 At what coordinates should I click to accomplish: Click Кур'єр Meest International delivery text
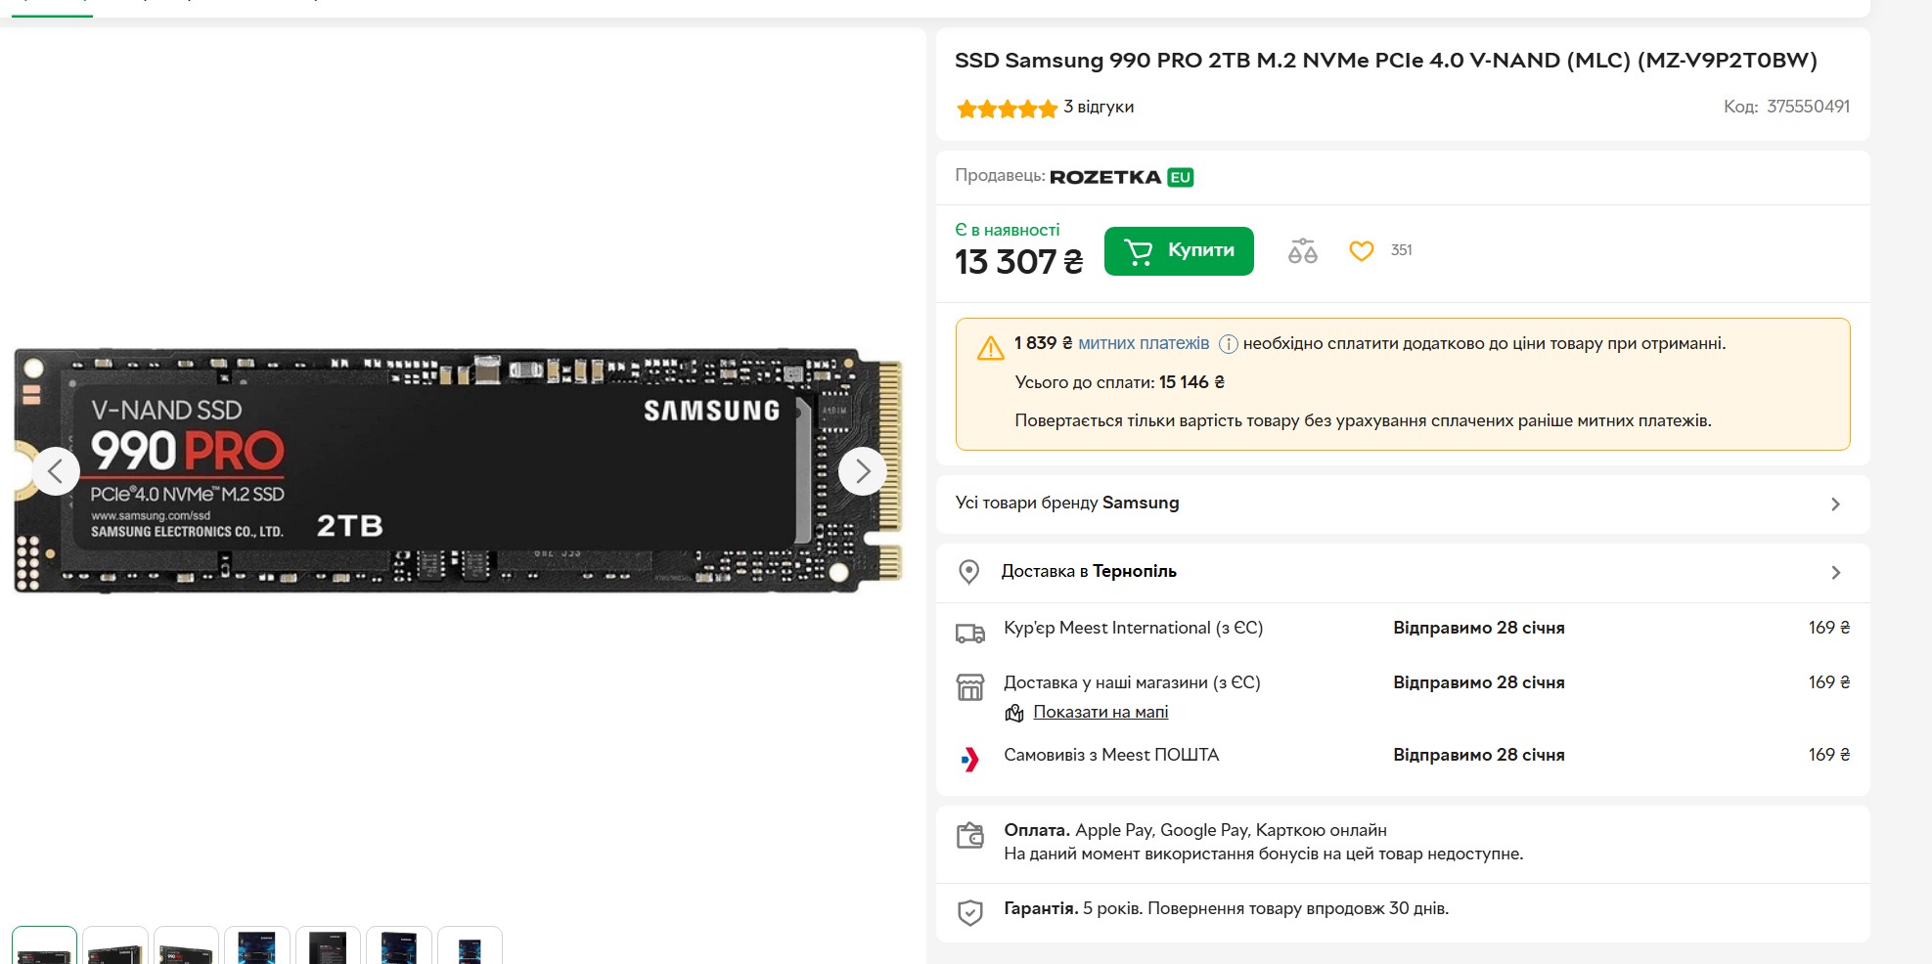[1133, 628]
